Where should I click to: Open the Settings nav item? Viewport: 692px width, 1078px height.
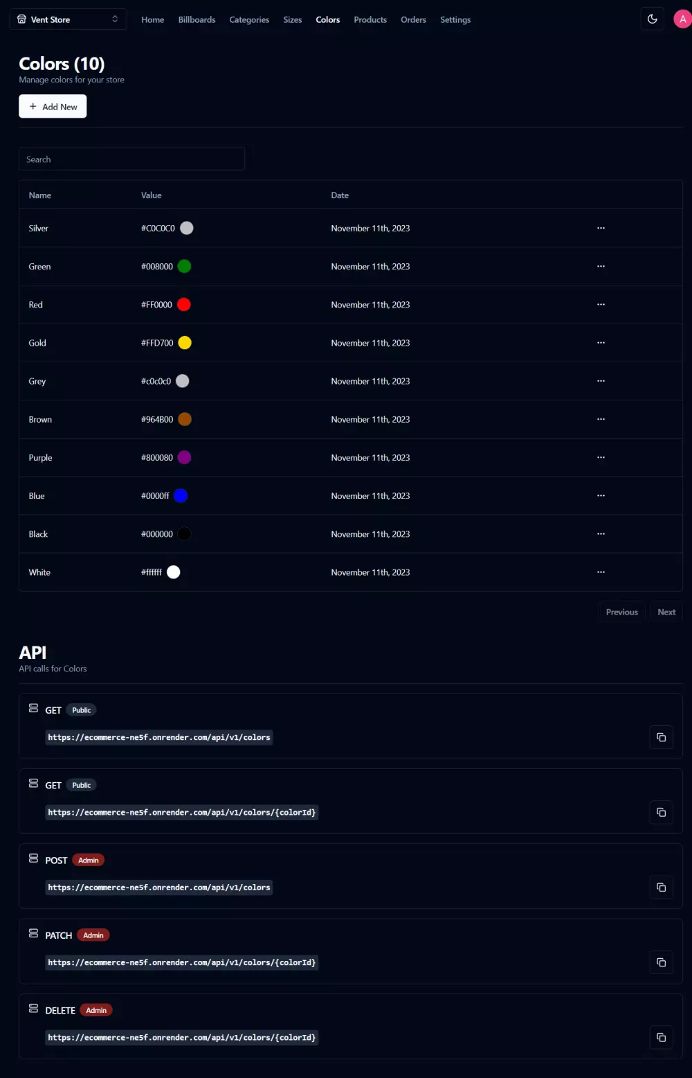tap(455, 20)
